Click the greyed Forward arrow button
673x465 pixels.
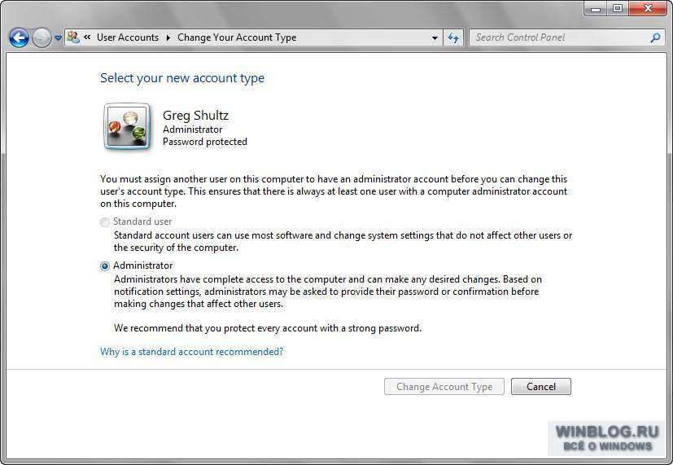42,37
